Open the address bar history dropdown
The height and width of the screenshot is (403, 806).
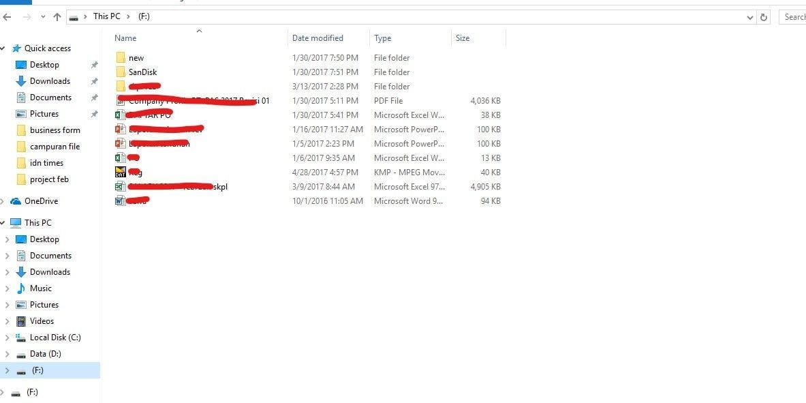[750, 17]
